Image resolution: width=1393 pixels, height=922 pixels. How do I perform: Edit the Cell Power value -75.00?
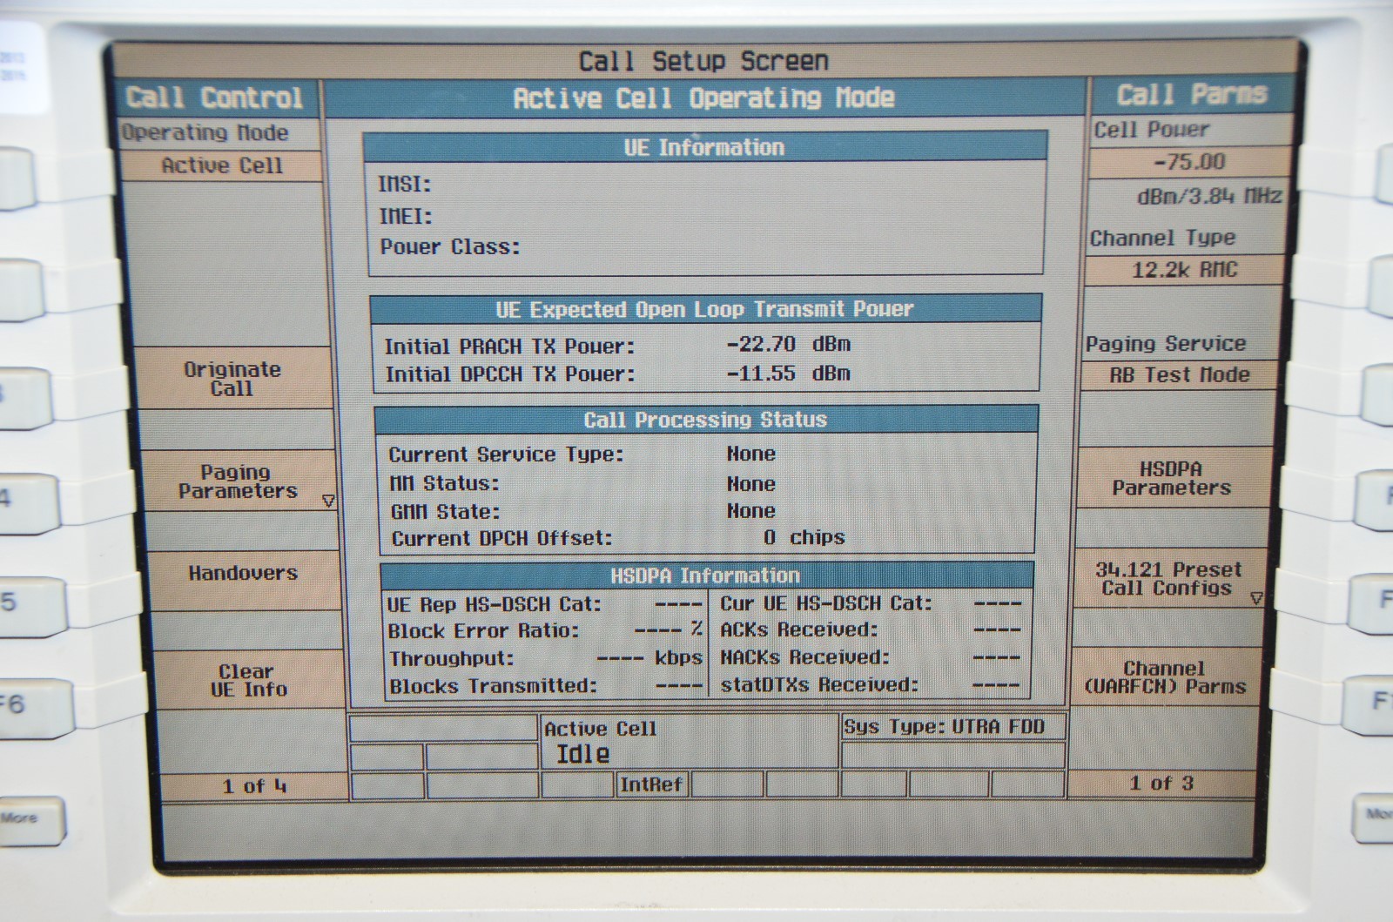click(1189, 162)
